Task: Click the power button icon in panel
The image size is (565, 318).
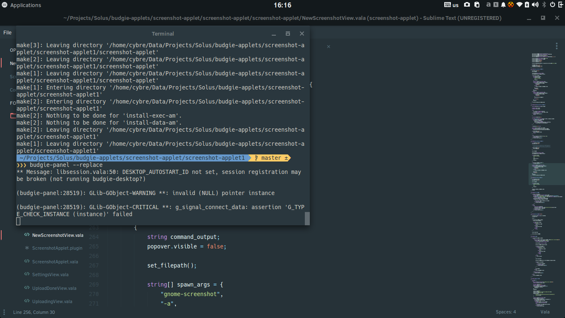Action: pyautogui.click(x=552, y=5)
